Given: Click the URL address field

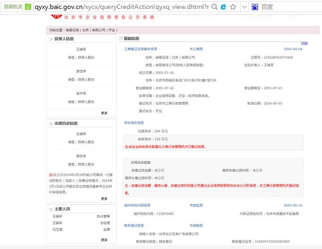Looking at the screenshot, I should tap(121, 7).
